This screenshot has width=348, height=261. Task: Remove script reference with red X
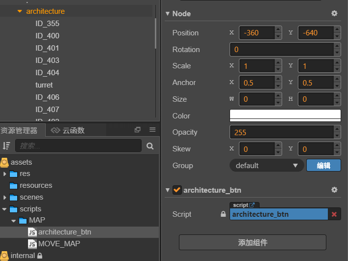(x=334, y=214)
